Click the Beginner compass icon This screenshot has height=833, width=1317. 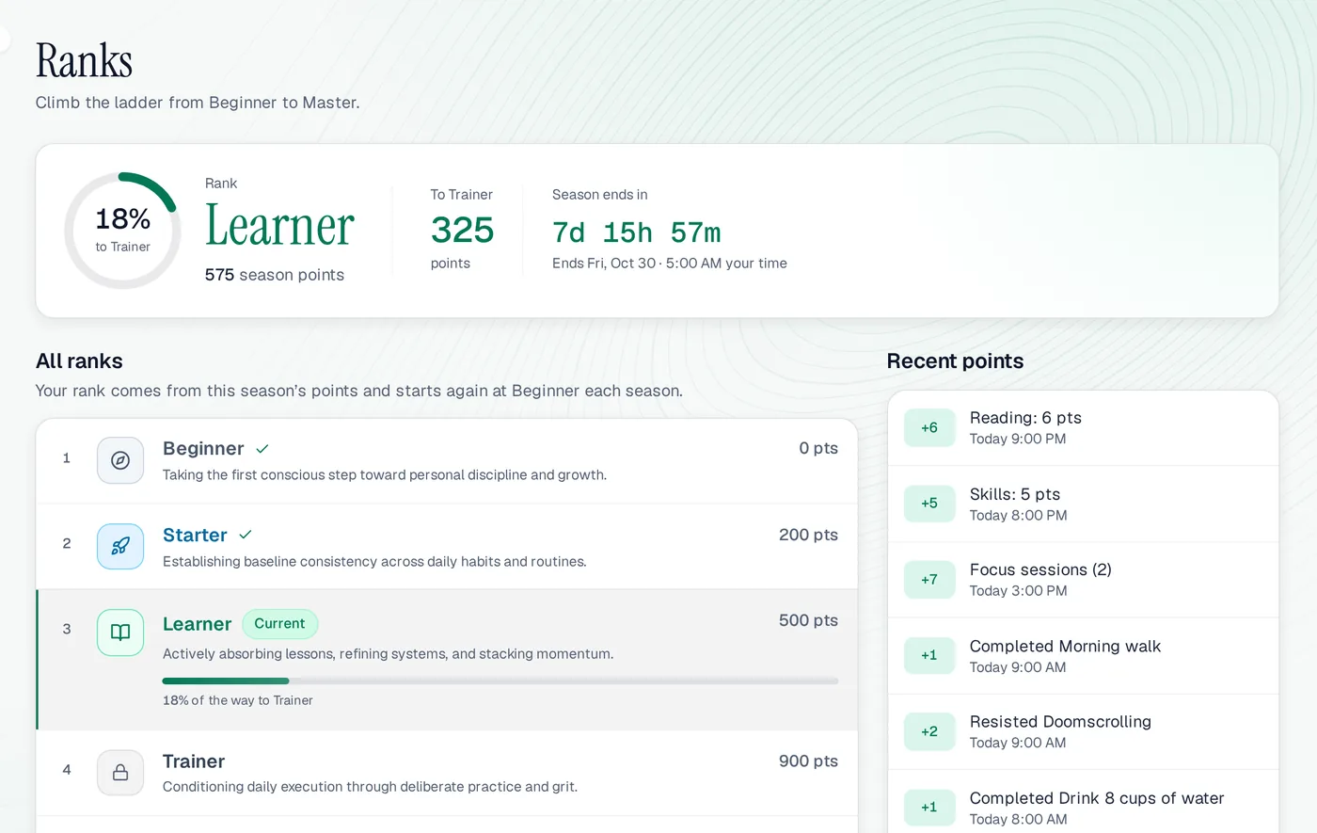[x=120, y=460]
